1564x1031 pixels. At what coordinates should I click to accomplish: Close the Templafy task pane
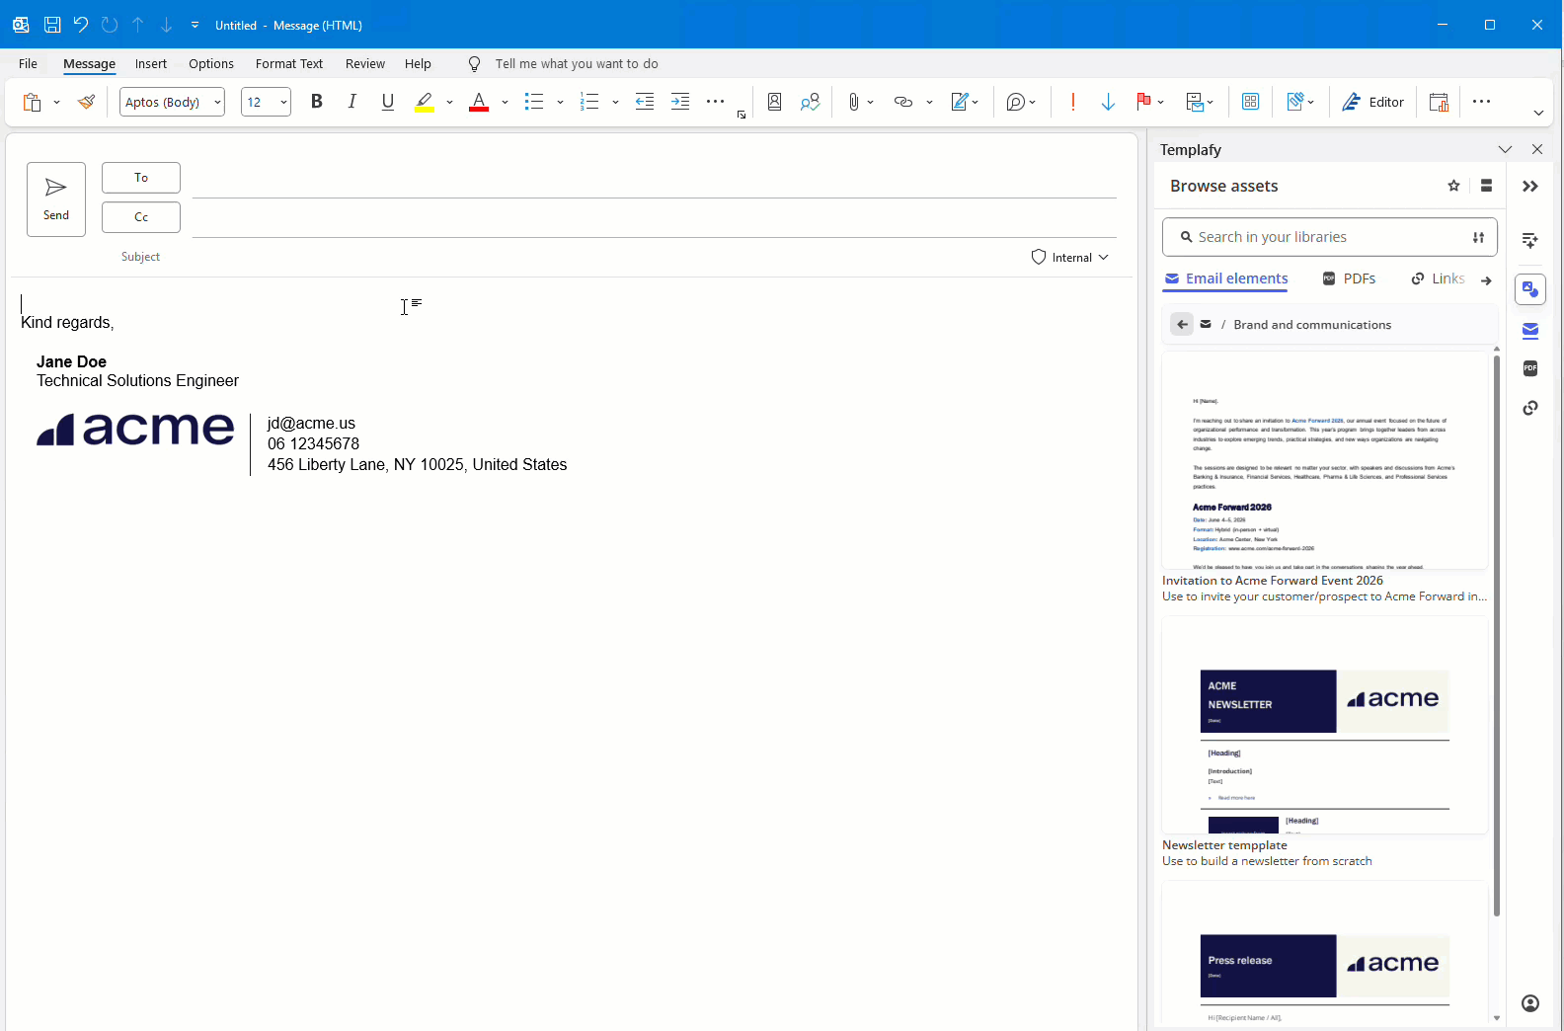pos(1537,149)
